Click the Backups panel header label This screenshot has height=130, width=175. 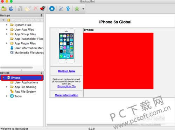pos(5,15)
